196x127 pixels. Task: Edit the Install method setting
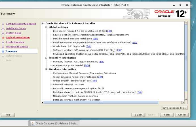click(95, 39)
